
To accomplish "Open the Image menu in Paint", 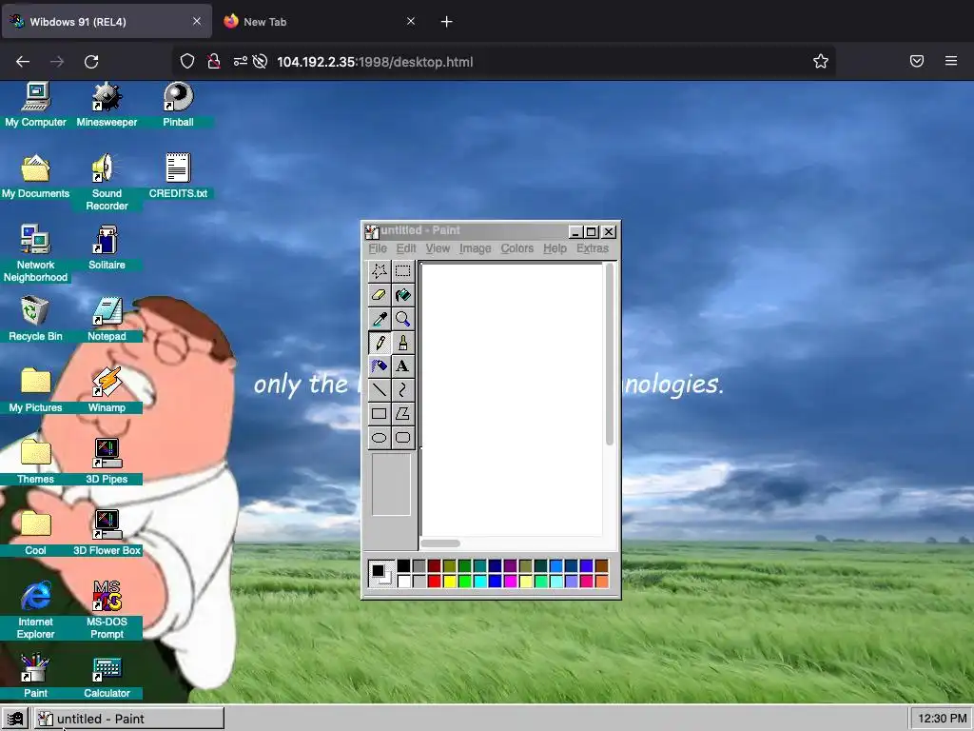I will coord(476,248).
